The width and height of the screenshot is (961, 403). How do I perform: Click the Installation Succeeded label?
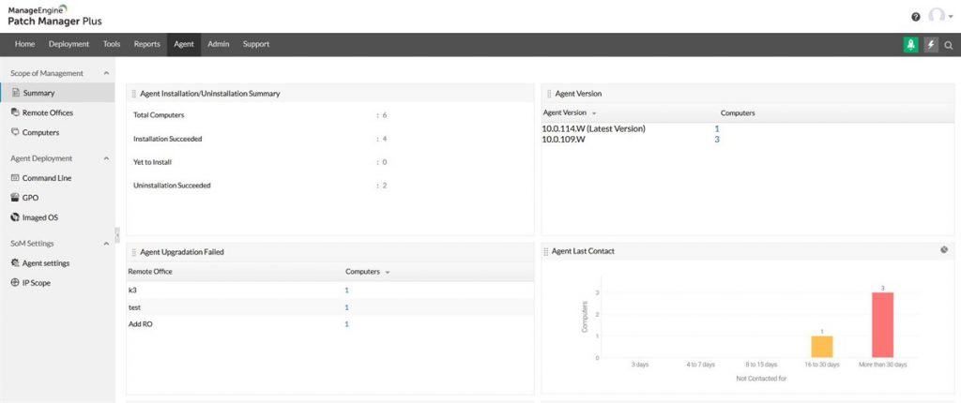pyautogui.click(x=168, y=139)
